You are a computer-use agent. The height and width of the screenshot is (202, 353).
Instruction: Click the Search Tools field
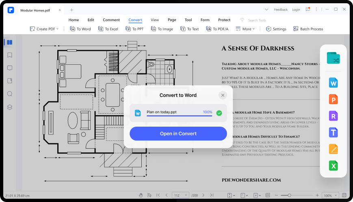tap(257, 20)
